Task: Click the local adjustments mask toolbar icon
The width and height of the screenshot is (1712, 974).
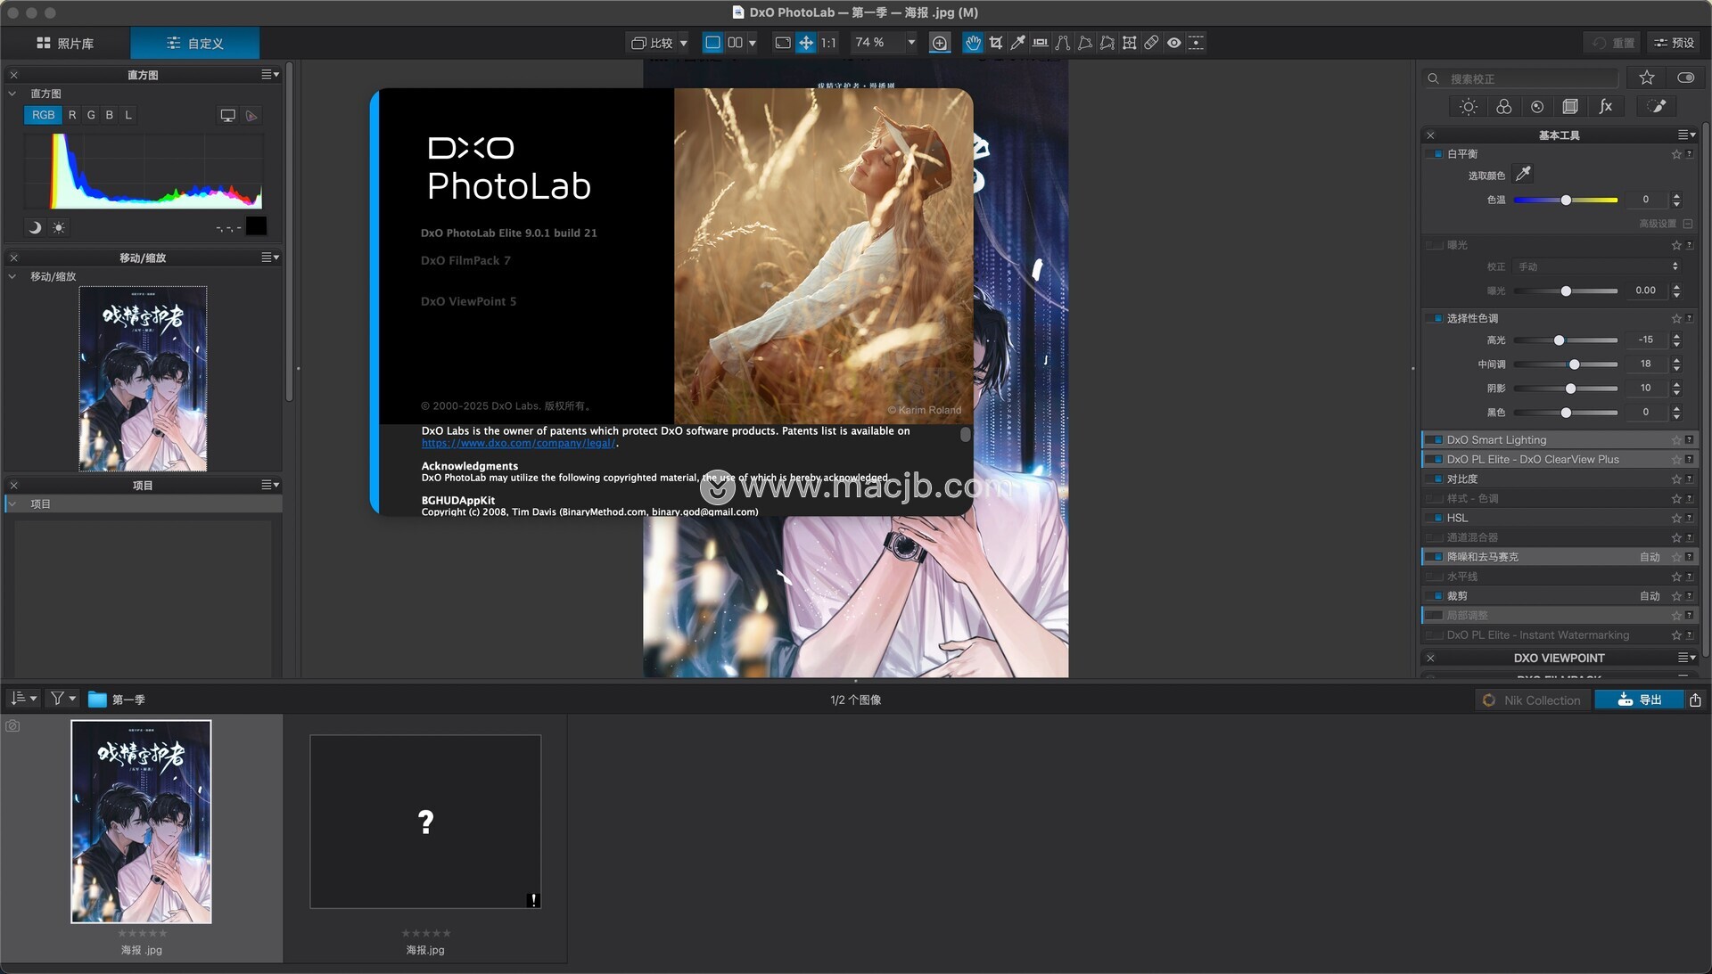Action: pos(1197,43)
